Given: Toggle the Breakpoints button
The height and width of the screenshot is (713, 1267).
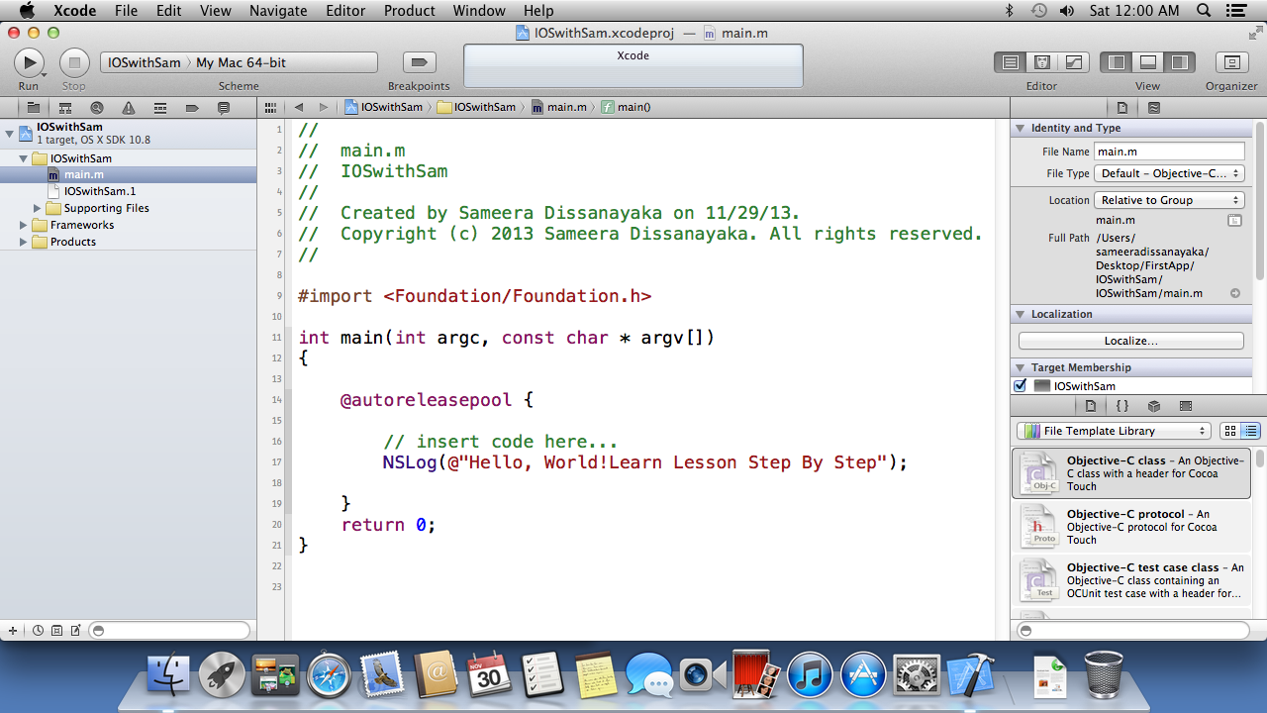Looking at the screenshot, I should coord(419,62).
